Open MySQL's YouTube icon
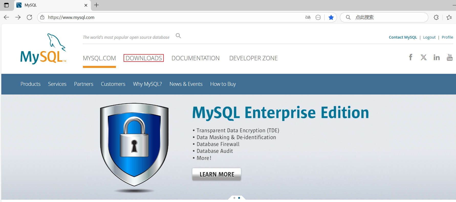This screenshot has height=202, width=456. click(x=450, y=57)
